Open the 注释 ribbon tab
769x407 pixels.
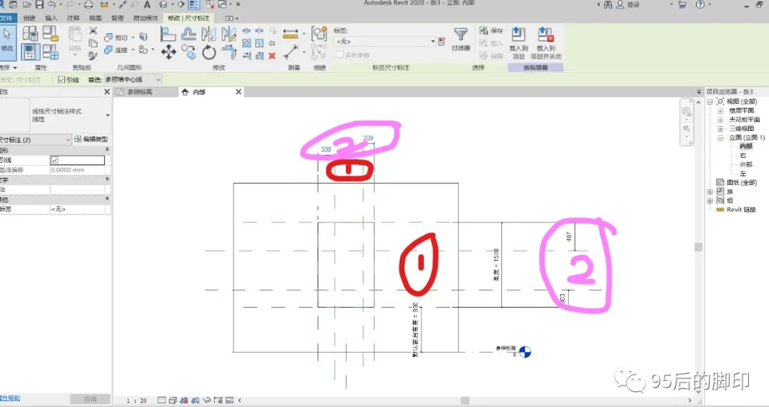pos(73,18)
